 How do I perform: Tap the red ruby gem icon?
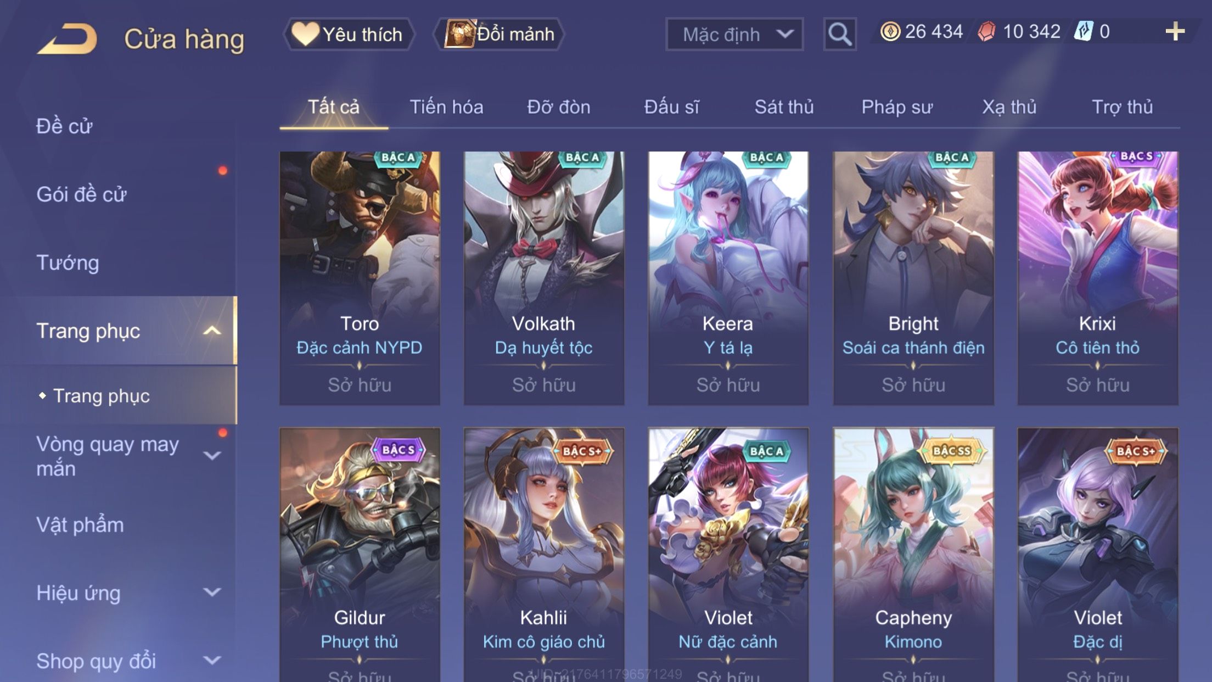pyautogui.click(x=986, y=31)
